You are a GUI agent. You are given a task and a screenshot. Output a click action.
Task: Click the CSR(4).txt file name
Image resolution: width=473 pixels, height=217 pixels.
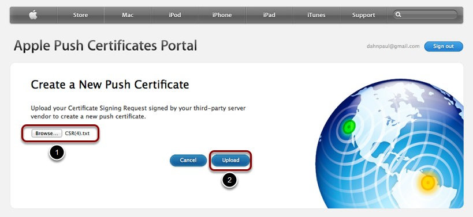[x=77, y=134]
